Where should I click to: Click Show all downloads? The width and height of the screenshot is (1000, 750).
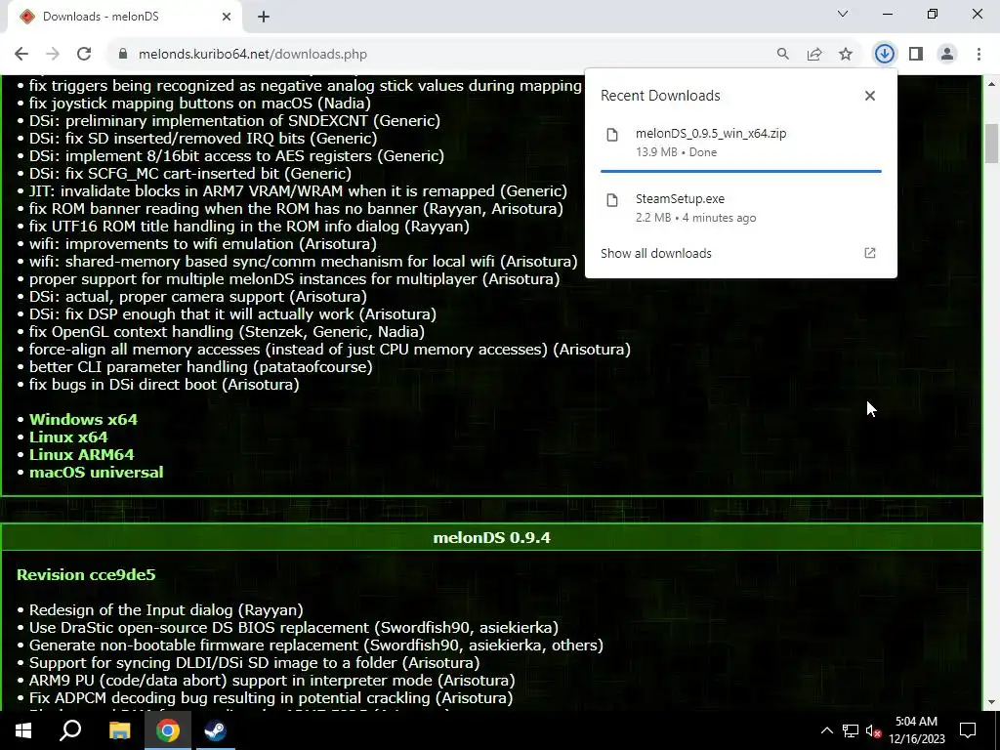pos(655,253)
